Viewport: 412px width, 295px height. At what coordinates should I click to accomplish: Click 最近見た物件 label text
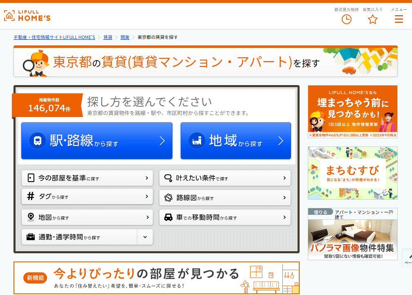point(346,10)
